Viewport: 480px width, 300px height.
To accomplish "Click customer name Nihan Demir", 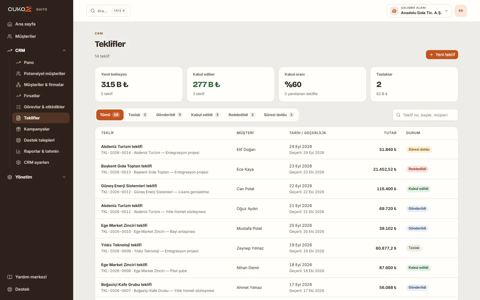I will click(x=248, y=268).
